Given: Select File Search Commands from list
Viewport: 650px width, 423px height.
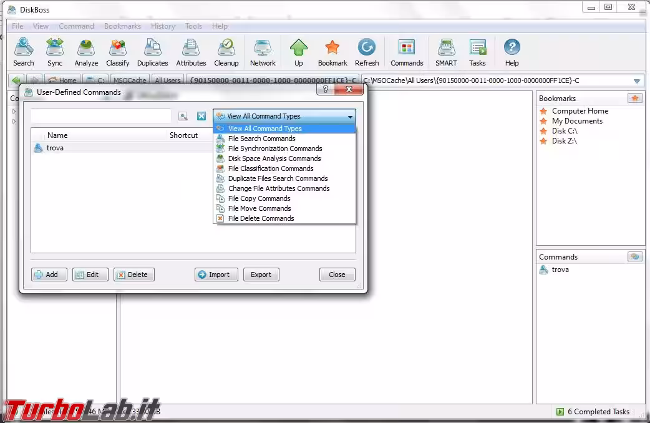Looking at the screenshot, I should pyautogui.click(x=261, y=139).
